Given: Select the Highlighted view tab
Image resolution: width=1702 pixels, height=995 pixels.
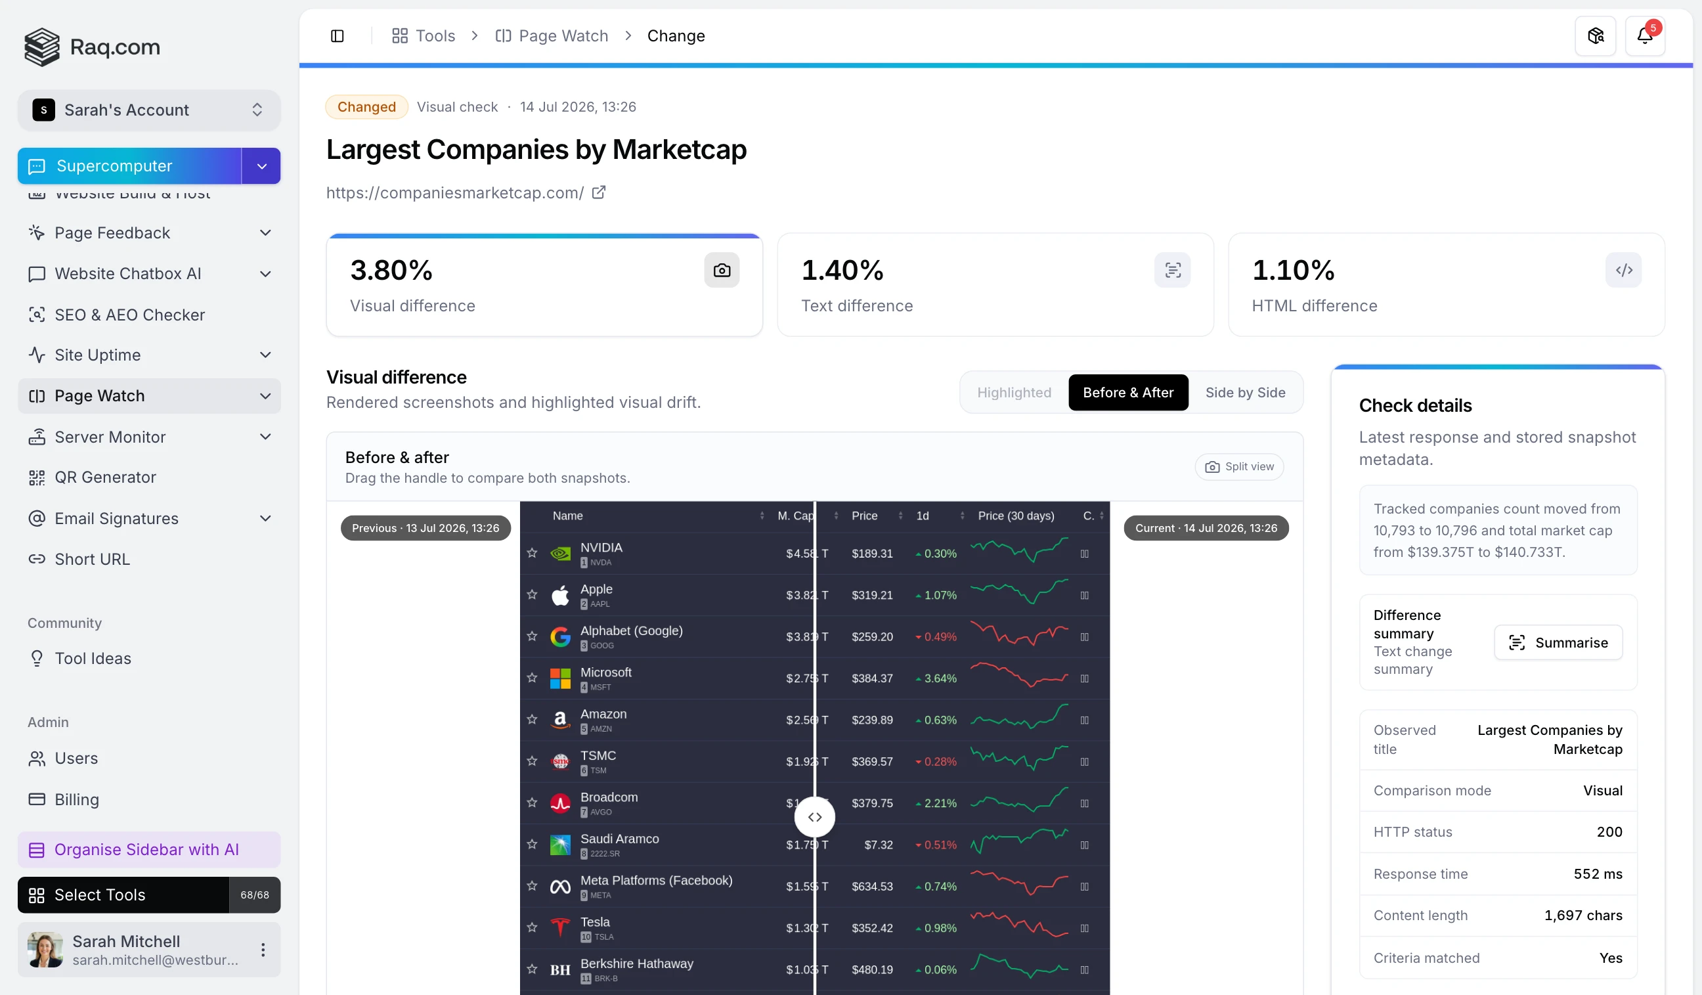Looking at the screenshot, I should [1014, 393].
